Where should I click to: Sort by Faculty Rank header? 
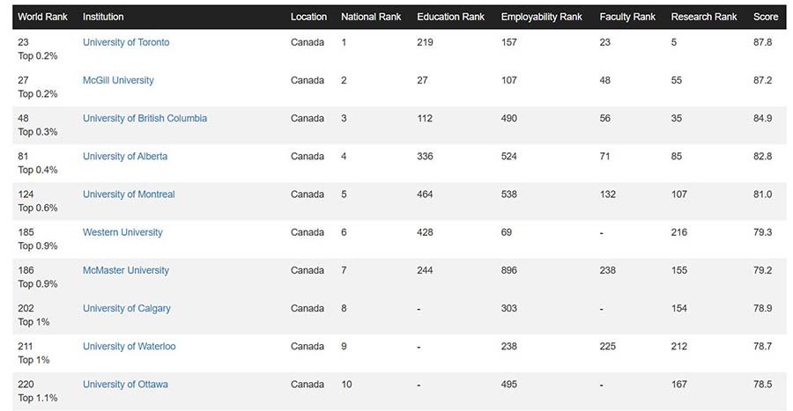[x=627, y=17]
